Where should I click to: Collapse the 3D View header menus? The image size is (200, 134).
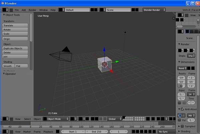click(11, 119)
